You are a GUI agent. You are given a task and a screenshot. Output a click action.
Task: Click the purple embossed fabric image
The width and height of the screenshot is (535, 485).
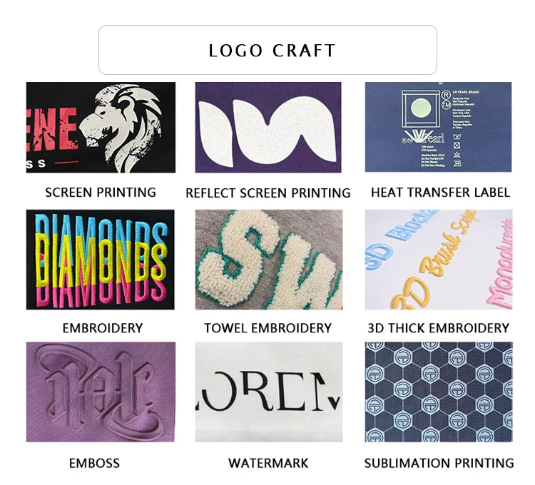click(x=101, y=392)
